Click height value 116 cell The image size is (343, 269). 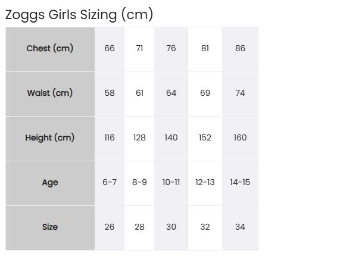coord(110,139)
